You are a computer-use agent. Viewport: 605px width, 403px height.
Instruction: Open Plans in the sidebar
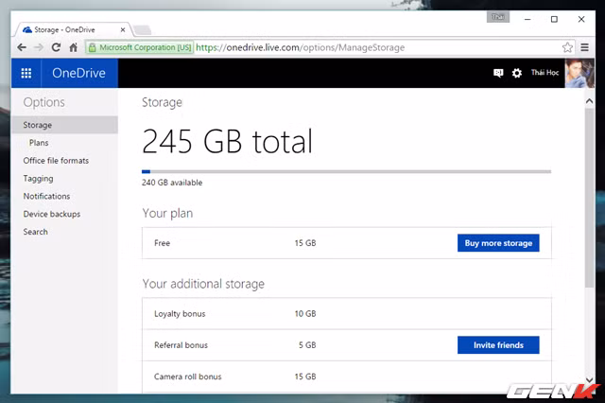click(x=39, y=143)
